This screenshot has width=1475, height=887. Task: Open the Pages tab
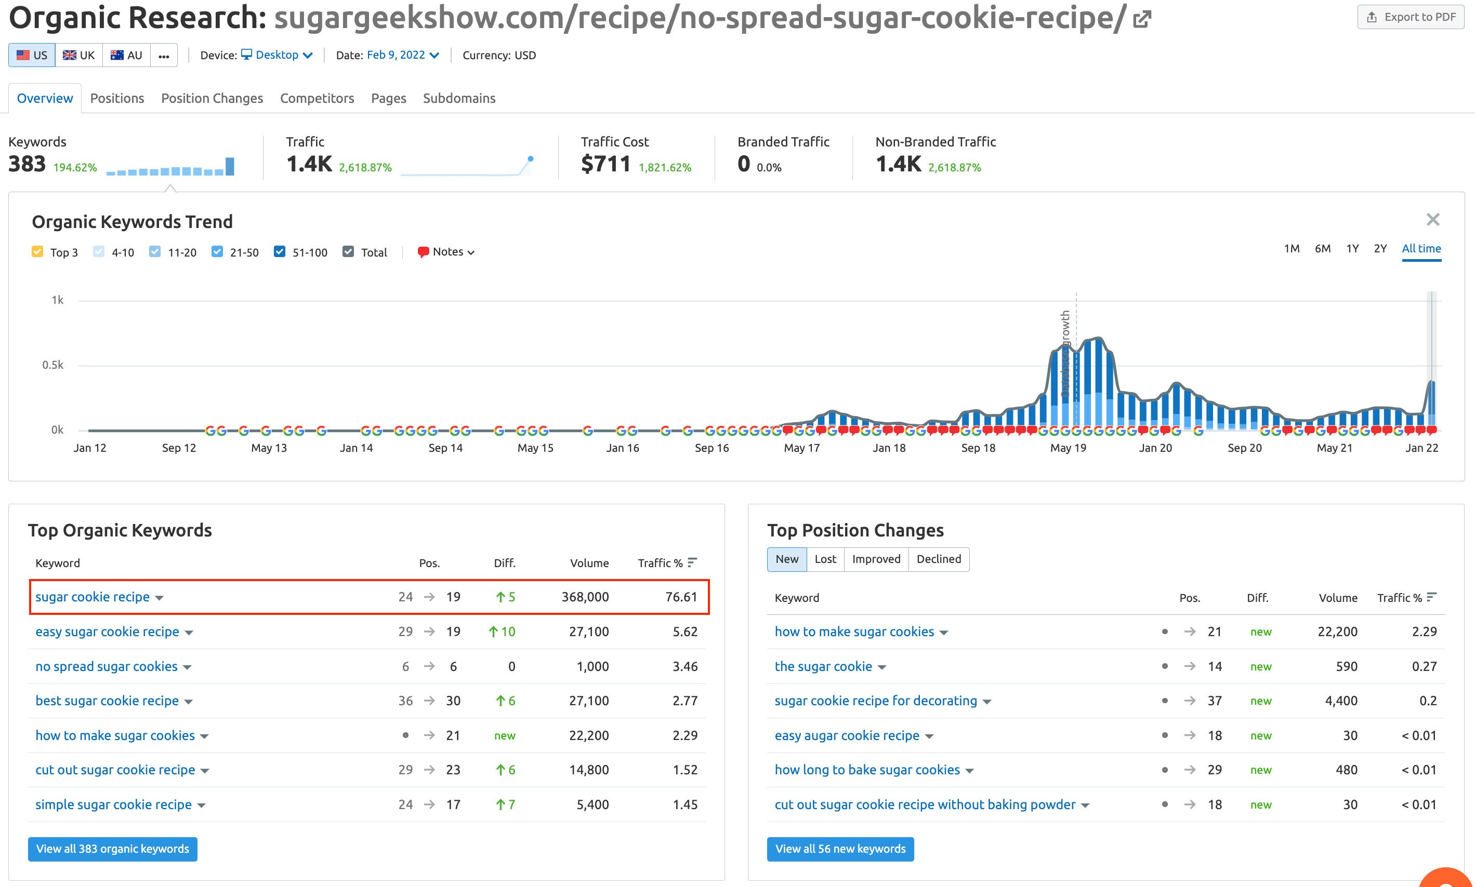389,98
